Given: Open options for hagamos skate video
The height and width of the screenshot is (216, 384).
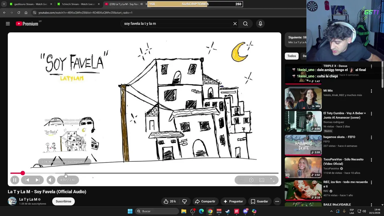Looking at the screenshot, I should (x=371, y=137).
